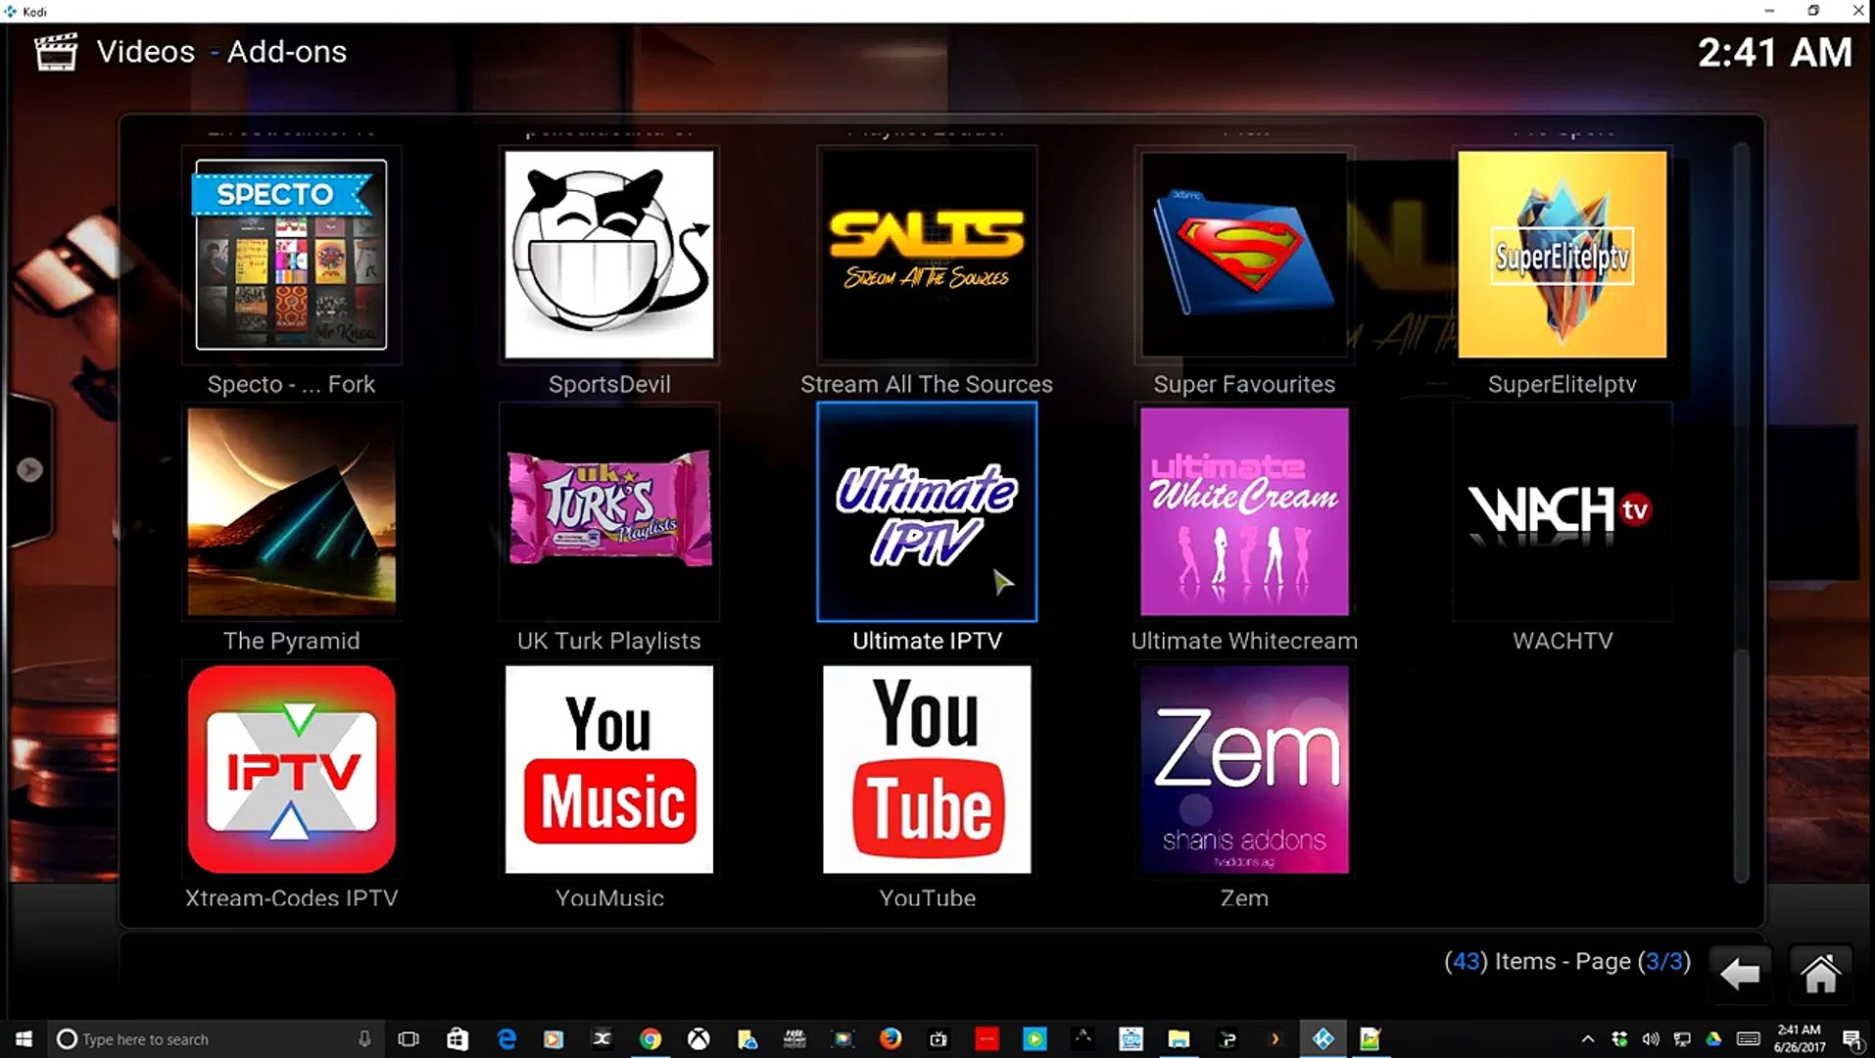Launch the YouMusic add-on
This screenshot has width=1875, height=1058.
pos(608,769)
